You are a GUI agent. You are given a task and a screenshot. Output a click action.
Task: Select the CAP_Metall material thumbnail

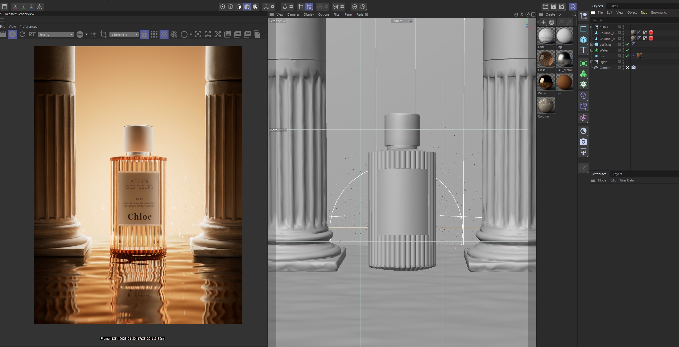pos(564,59)
